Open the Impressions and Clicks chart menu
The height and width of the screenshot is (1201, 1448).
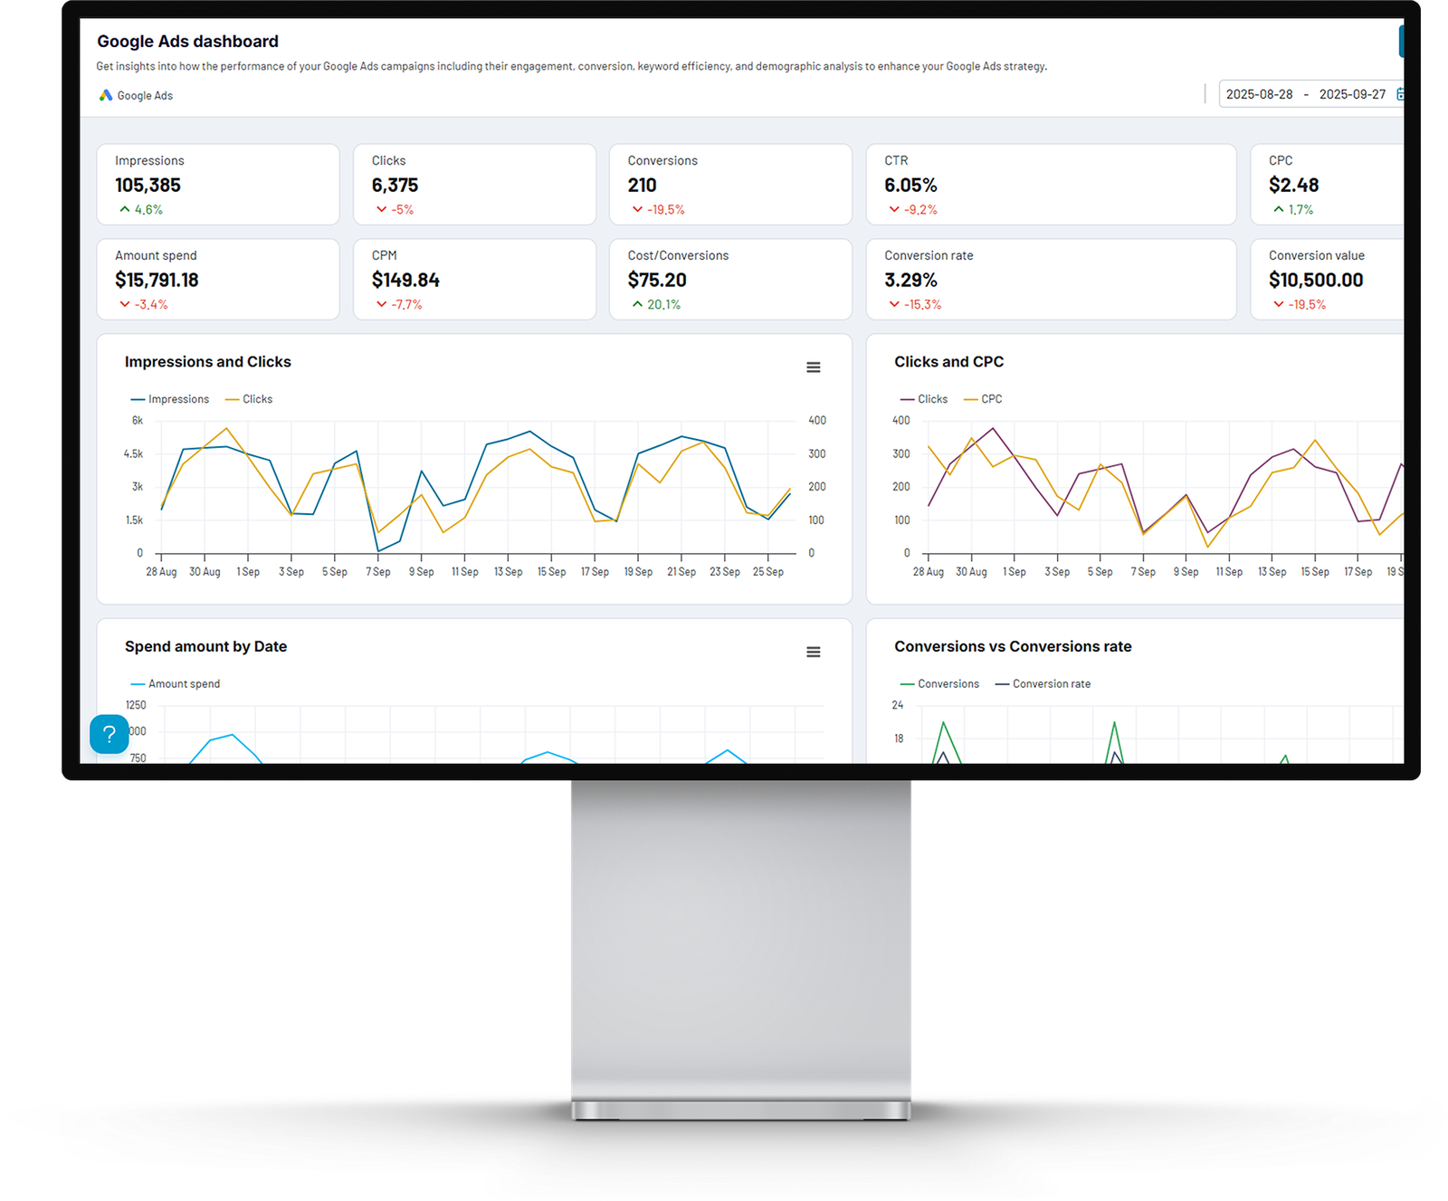pos(813,367)
